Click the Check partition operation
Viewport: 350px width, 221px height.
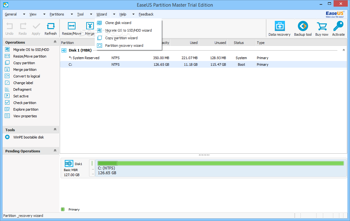[25, 103]
